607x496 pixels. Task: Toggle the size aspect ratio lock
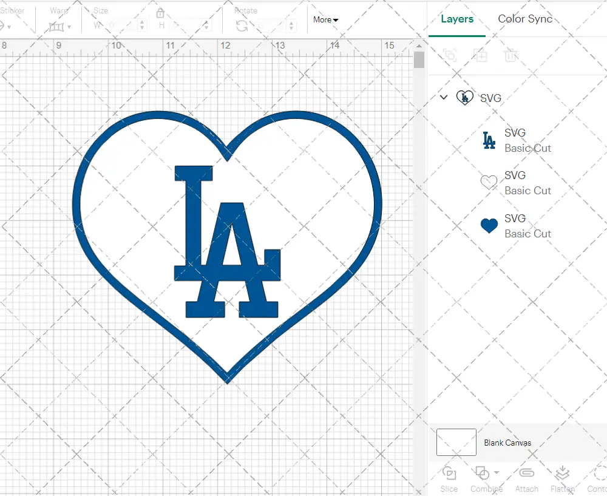click(x=160, y=14)
